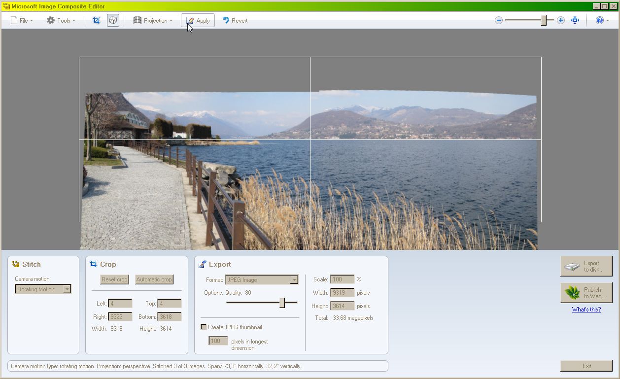
Task: Click the crop Left value field
Action: [x=120, y=304]
